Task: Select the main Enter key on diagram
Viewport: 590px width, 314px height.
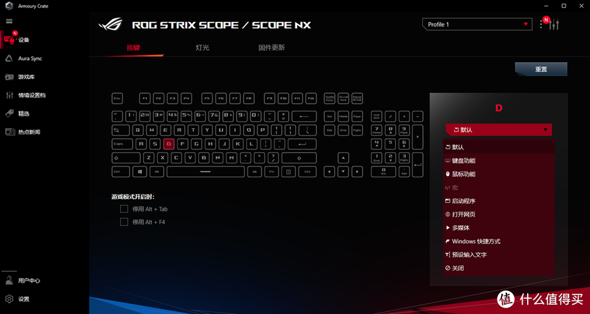Action: pos(302,144)
